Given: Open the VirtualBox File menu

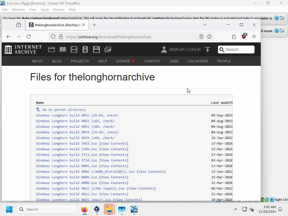Looking at the screenshot, I should tap(5, 10).
